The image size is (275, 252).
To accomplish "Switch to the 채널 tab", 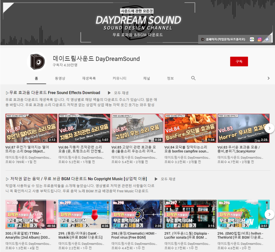I will point(147,78).
